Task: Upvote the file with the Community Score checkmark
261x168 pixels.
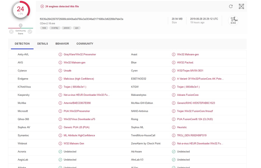Action: pyautogui.click(x=30, y=32)
